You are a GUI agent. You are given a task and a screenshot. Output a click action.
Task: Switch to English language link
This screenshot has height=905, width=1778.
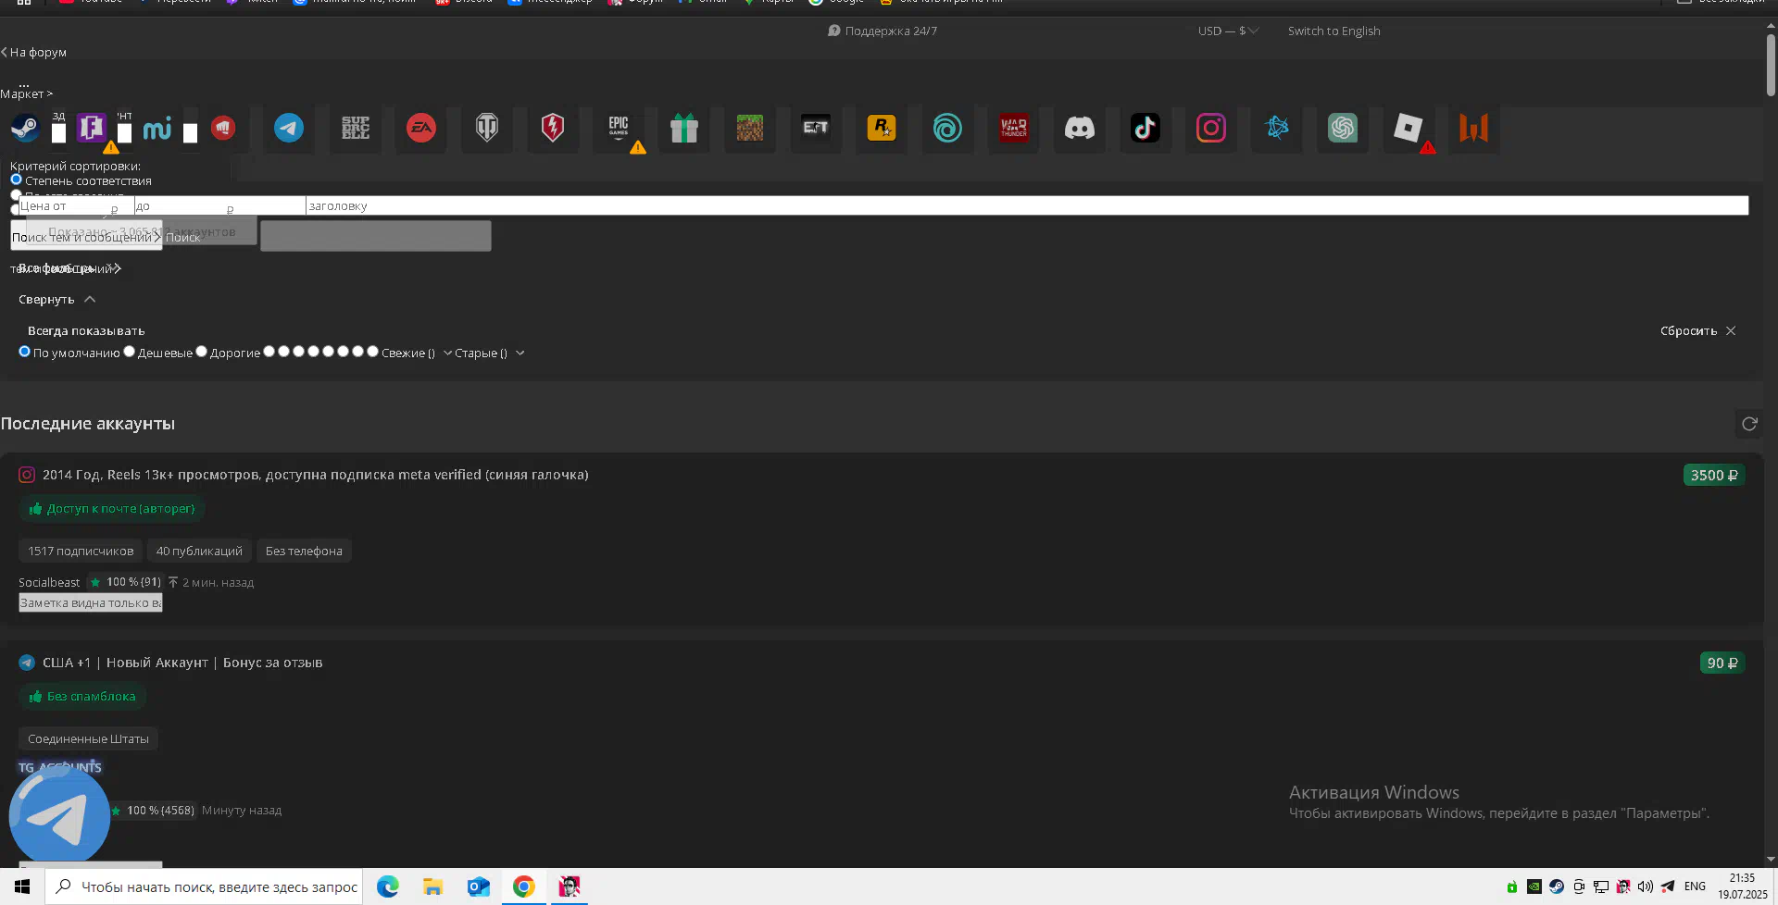coord(1333,31)
